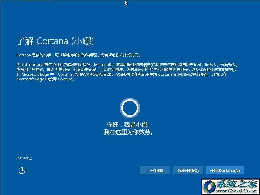Click the text 我在这里为你效劳。
260x195 pixels.
point(129,132)
